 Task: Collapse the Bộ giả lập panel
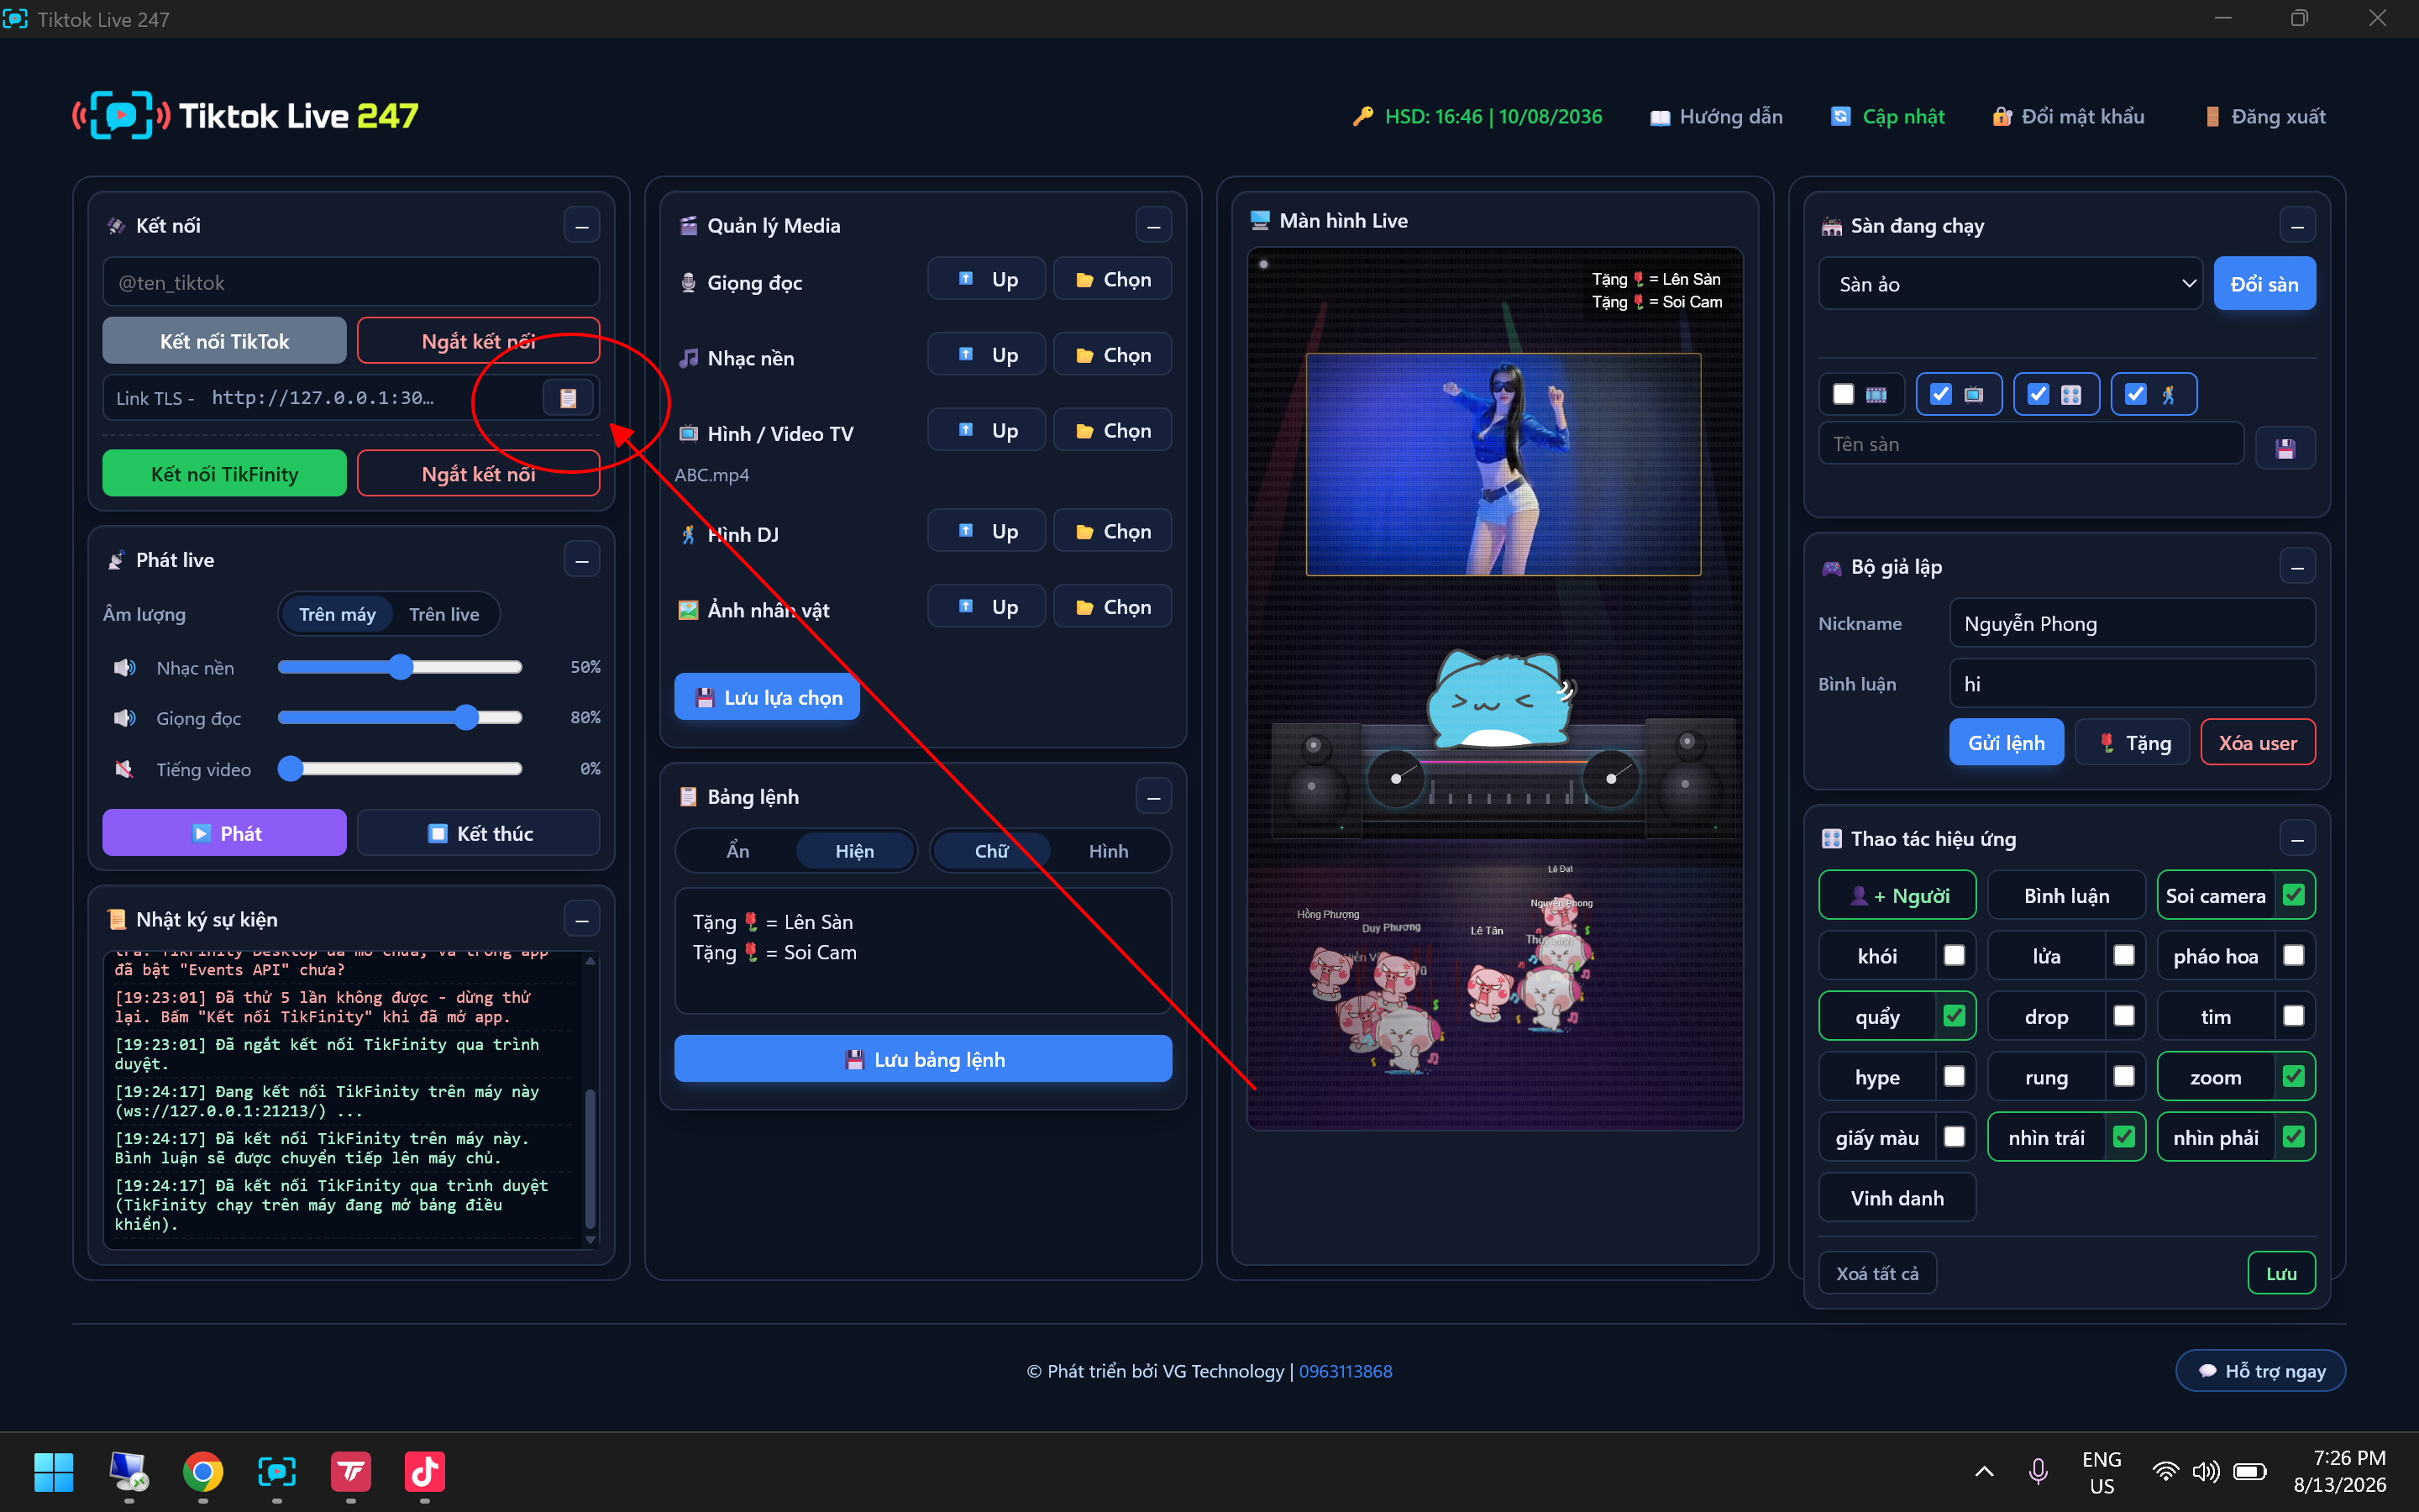[x=2297, y=567]
